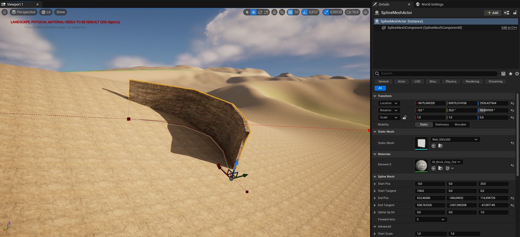Select the Physics filter category
The image size is (520, 237).
pos(451,81)
